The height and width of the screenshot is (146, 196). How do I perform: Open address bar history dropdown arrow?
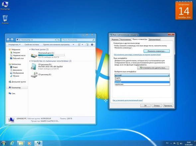(55, 40)
